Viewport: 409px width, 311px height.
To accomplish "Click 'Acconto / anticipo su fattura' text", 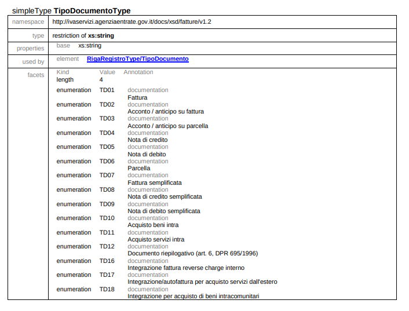I will 166,111.
